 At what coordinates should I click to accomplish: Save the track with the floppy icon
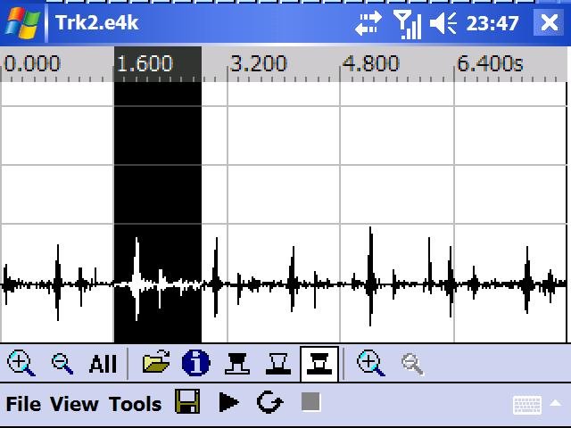point(187,401)
